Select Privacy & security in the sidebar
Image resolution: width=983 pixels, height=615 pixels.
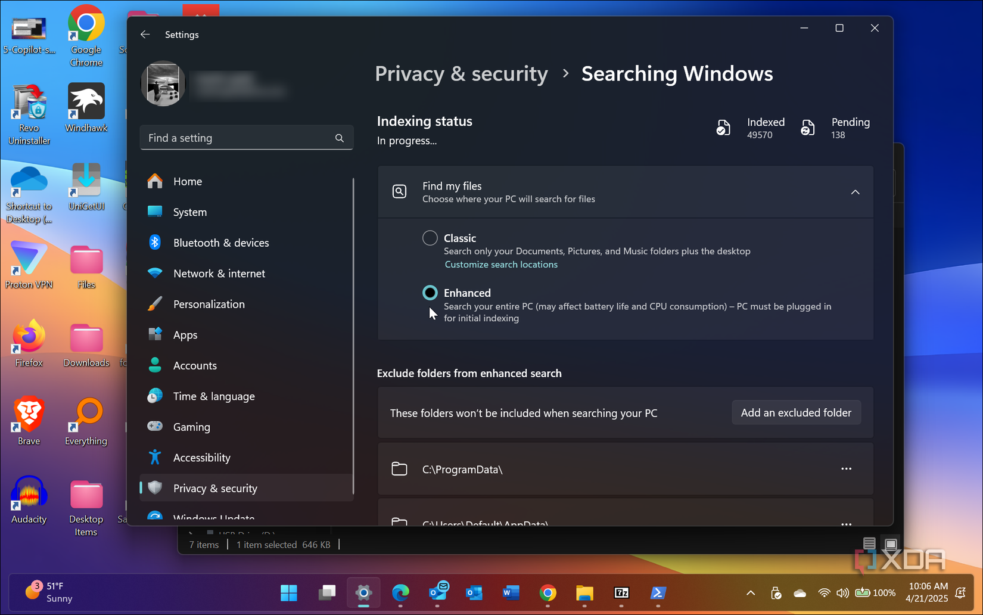[214, 488]
